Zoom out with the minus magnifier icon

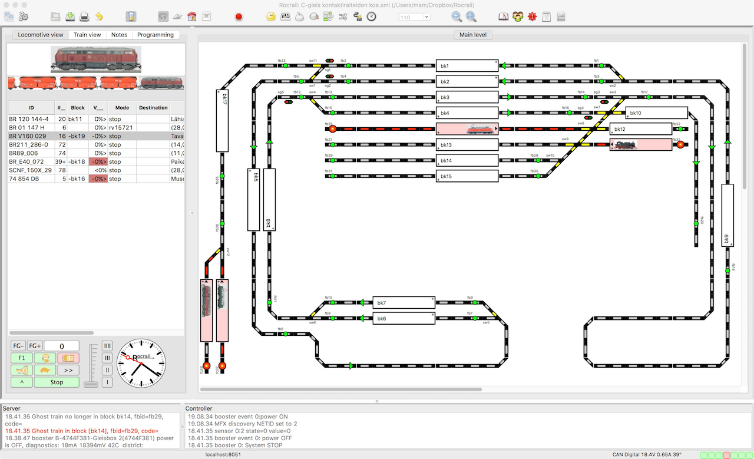tap(471, 16)
